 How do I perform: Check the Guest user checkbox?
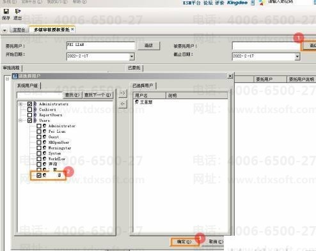point(39,137)
